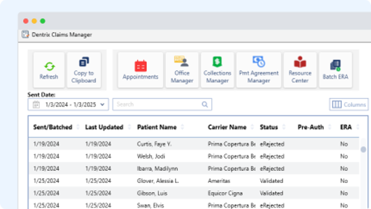Select Glover, Alessia L. claim row
Image resolution: width=371 pixels, height=209 pixels.
[x=158, y=181]
